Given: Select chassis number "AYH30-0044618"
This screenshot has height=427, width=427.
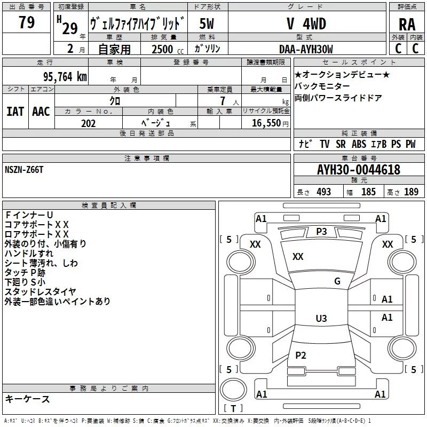Looking at the screenshot, I should (x=359, y=170).
